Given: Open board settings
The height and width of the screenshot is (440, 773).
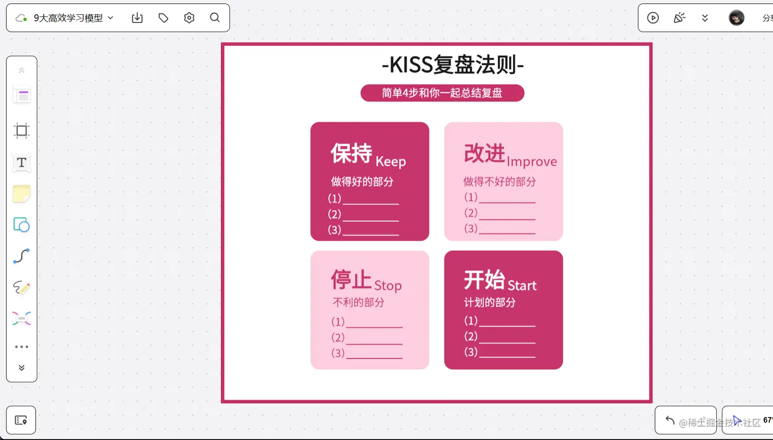Looking at the screenshot, I should [x=189, y=17].
